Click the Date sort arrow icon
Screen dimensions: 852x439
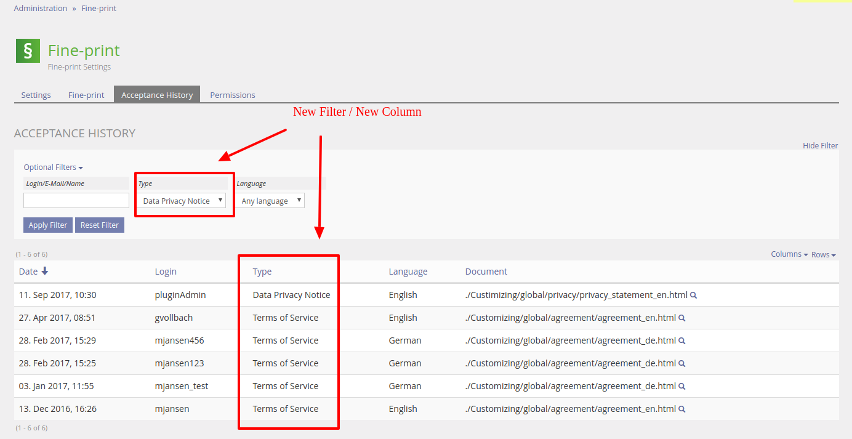tap(45, 271)
